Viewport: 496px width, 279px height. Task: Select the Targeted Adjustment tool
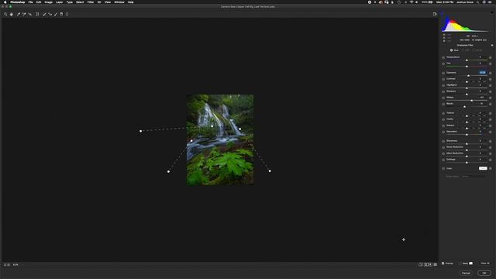[x=30, y=14]
